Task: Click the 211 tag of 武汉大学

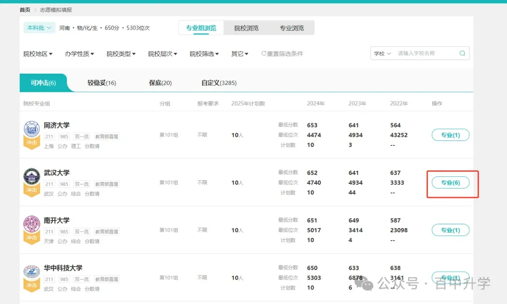Action: [x=49, y=184]
